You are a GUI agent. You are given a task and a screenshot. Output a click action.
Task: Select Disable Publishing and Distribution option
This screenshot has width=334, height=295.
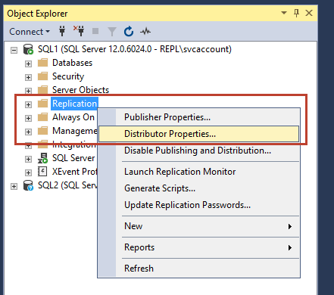[198, 151]
